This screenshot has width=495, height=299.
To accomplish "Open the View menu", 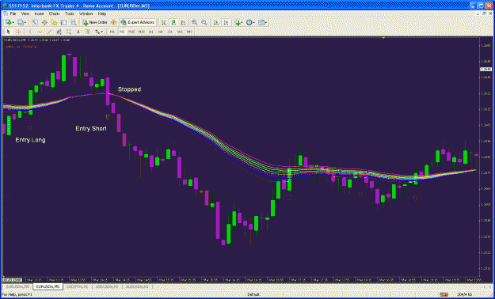I will tap(25, 14).
